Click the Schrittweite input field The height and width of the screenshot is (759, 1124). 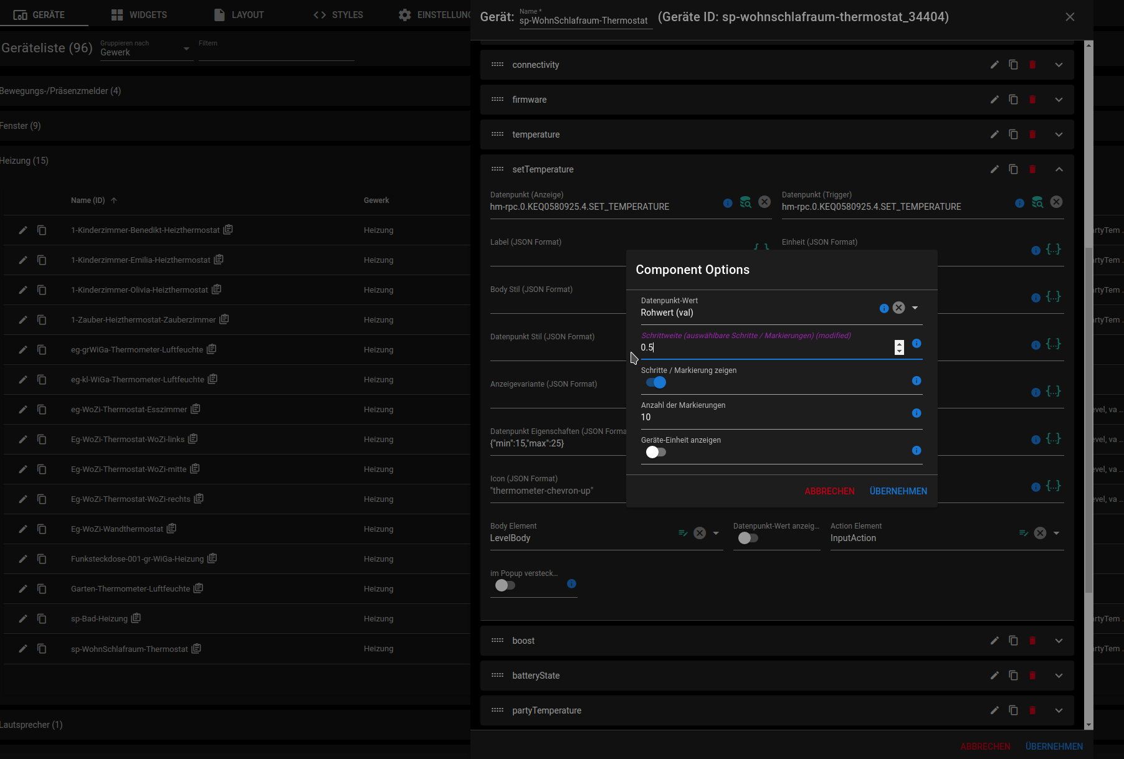(x=766, y=347)
